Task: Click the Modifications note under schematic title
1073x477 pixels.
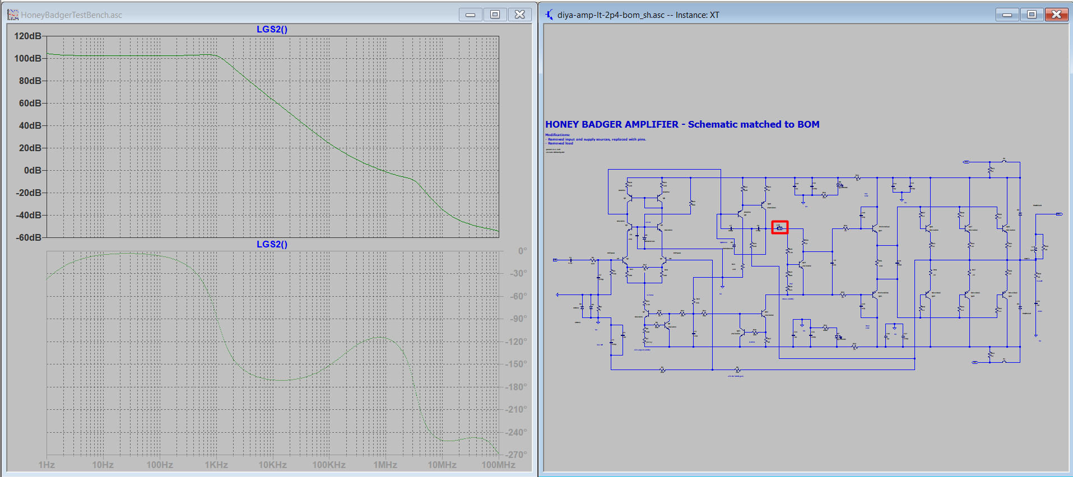Action: coord(596,139)
